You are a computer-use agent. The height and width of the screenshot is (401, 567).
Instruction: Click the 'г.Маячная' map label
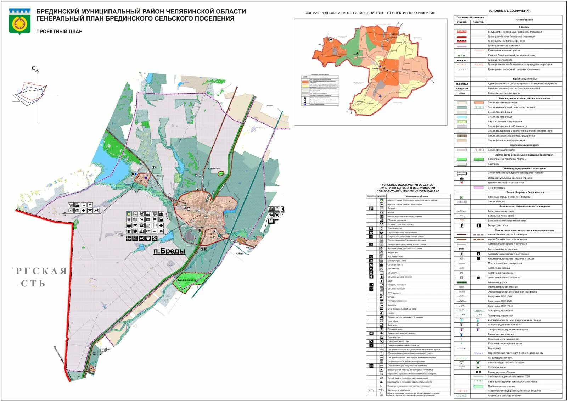click(214, 169)
